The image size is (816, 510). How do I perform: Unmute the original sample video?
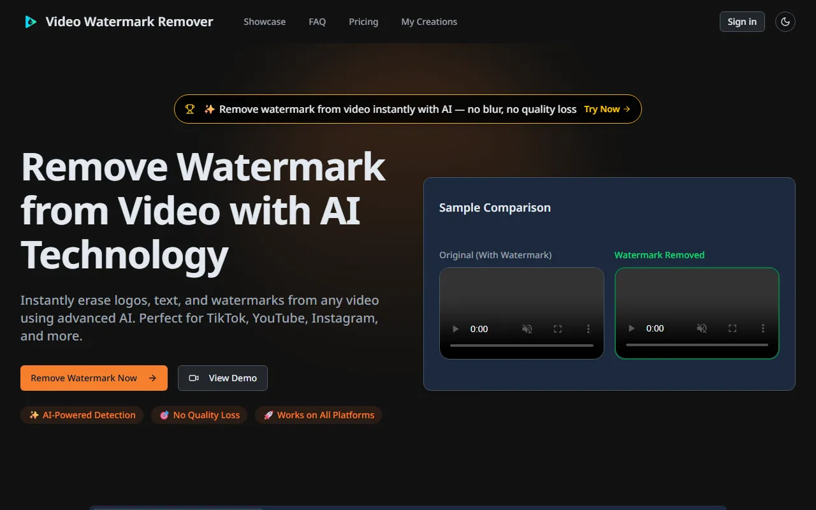tap(527, 329)
